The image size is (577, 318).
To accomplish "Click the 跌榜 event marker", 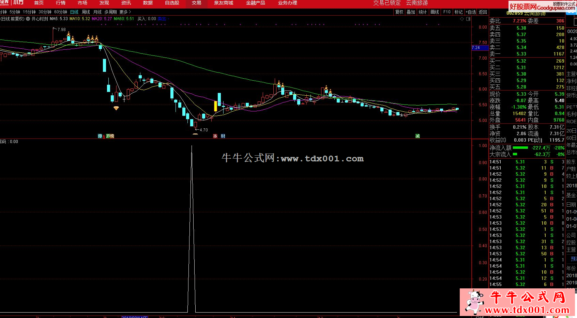I will coord(110,136).
